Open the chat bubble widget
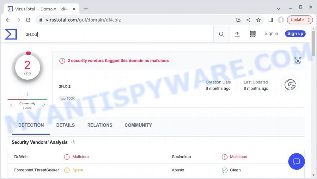This screenshot has height=179, width=317. [297, 161]
